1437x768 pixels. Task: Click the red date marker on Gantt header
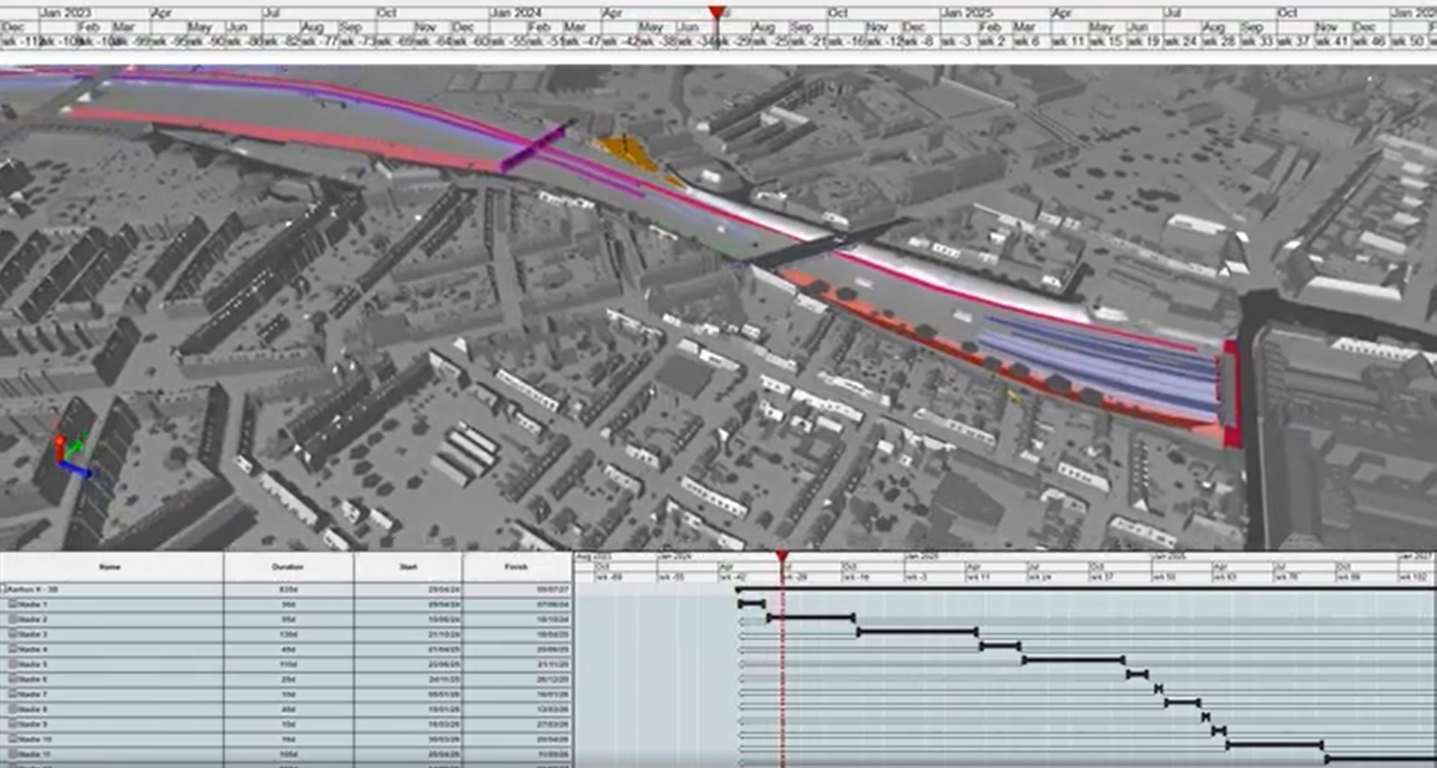(781, 556)
